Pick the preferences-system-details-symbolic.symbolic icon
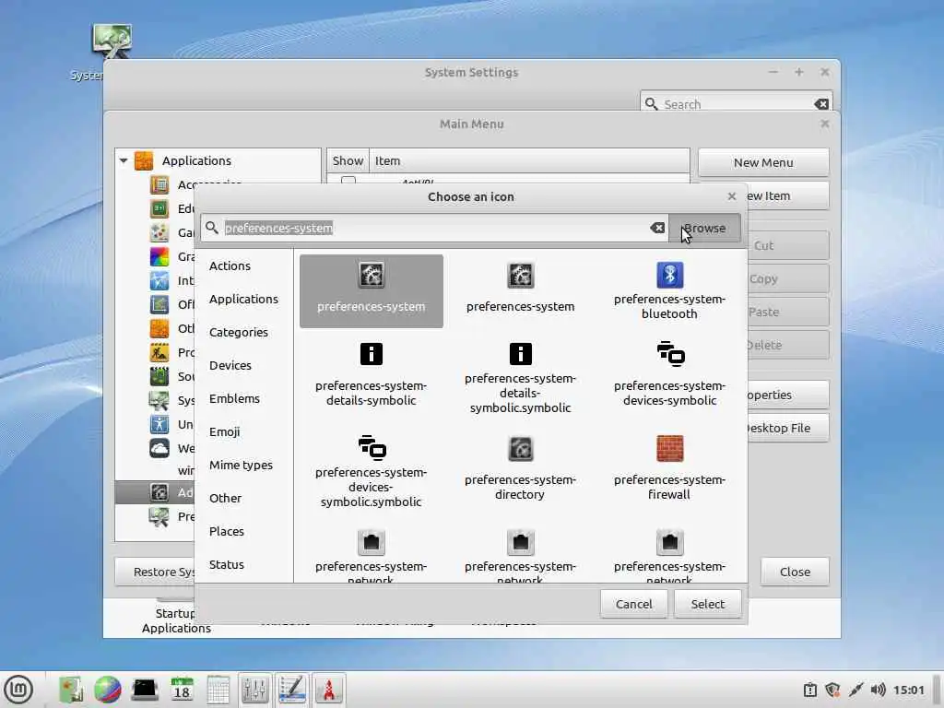 click(520, 378)
